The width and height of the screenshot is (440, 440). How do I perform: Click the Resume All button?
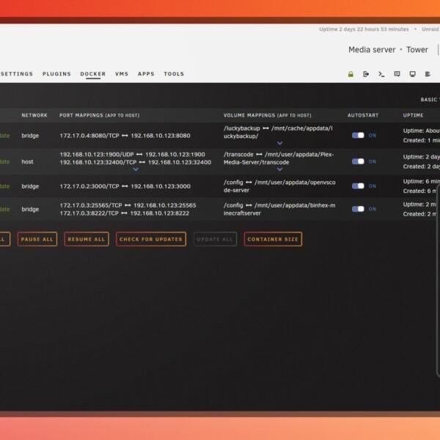coord(86,239)
